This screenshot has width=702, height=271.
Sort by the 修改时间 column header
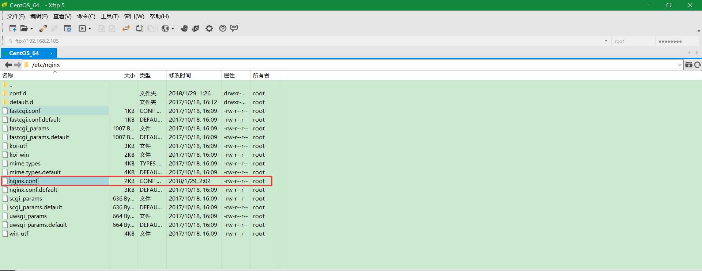tap(194, 76)
